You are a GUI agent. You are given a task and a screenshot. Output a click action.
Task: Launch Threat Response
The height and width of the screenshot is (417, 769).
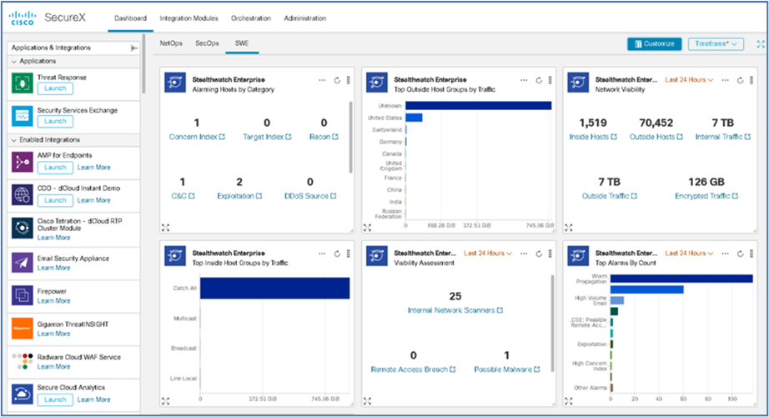(55, 88)
